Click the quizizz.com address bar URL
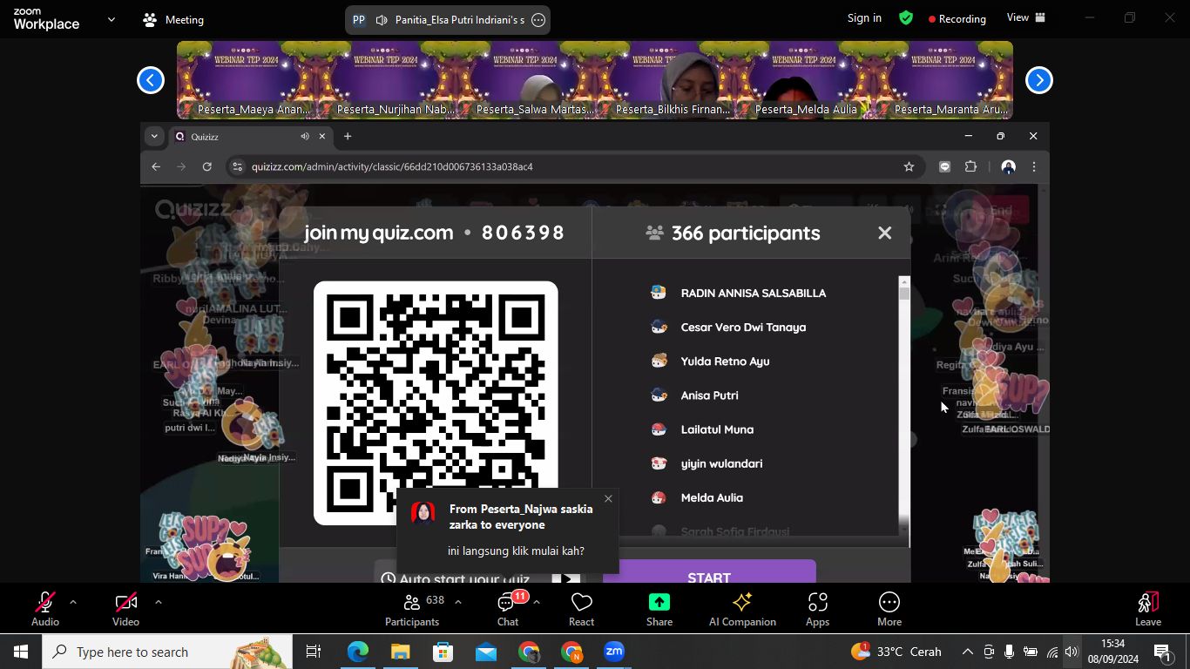 [x=392, y=166]
